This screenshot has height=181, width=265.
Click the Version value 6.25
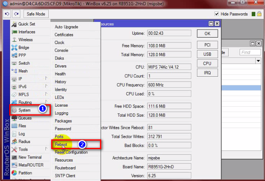pyautogui.click(x=169, y=176)
